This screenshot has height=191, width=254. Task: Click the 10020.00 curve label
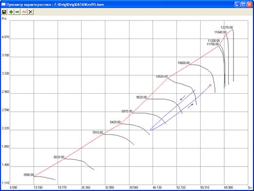coord(162,76)
